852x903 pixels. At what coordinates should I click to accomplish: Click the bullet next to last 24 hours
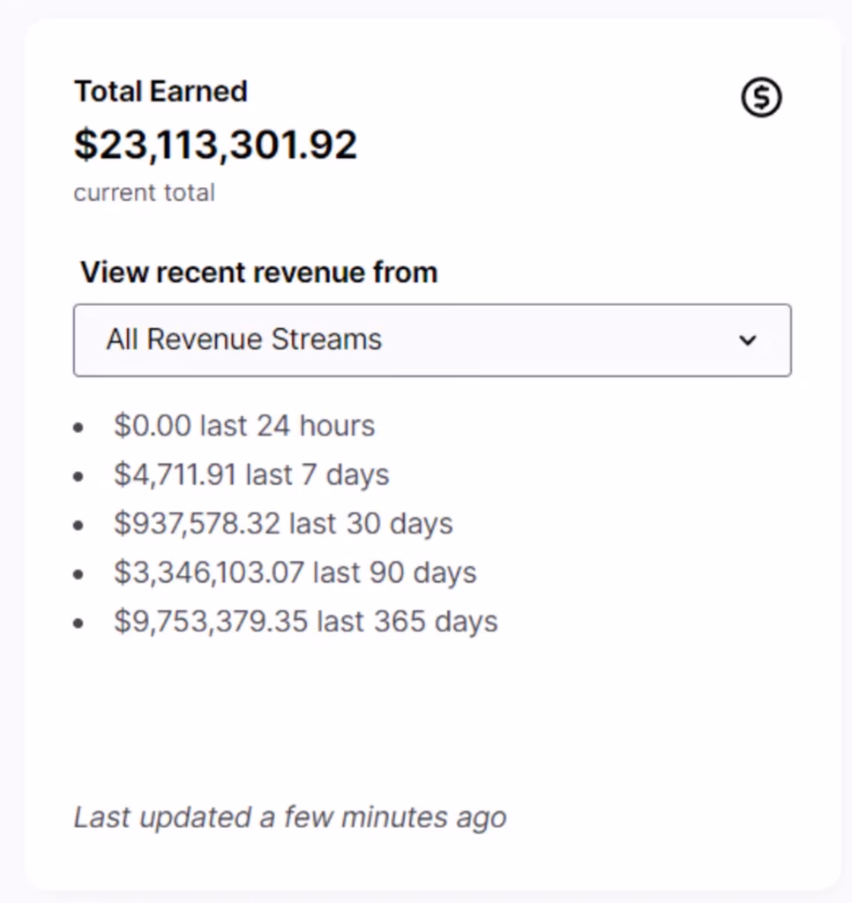tap(79, 427)
